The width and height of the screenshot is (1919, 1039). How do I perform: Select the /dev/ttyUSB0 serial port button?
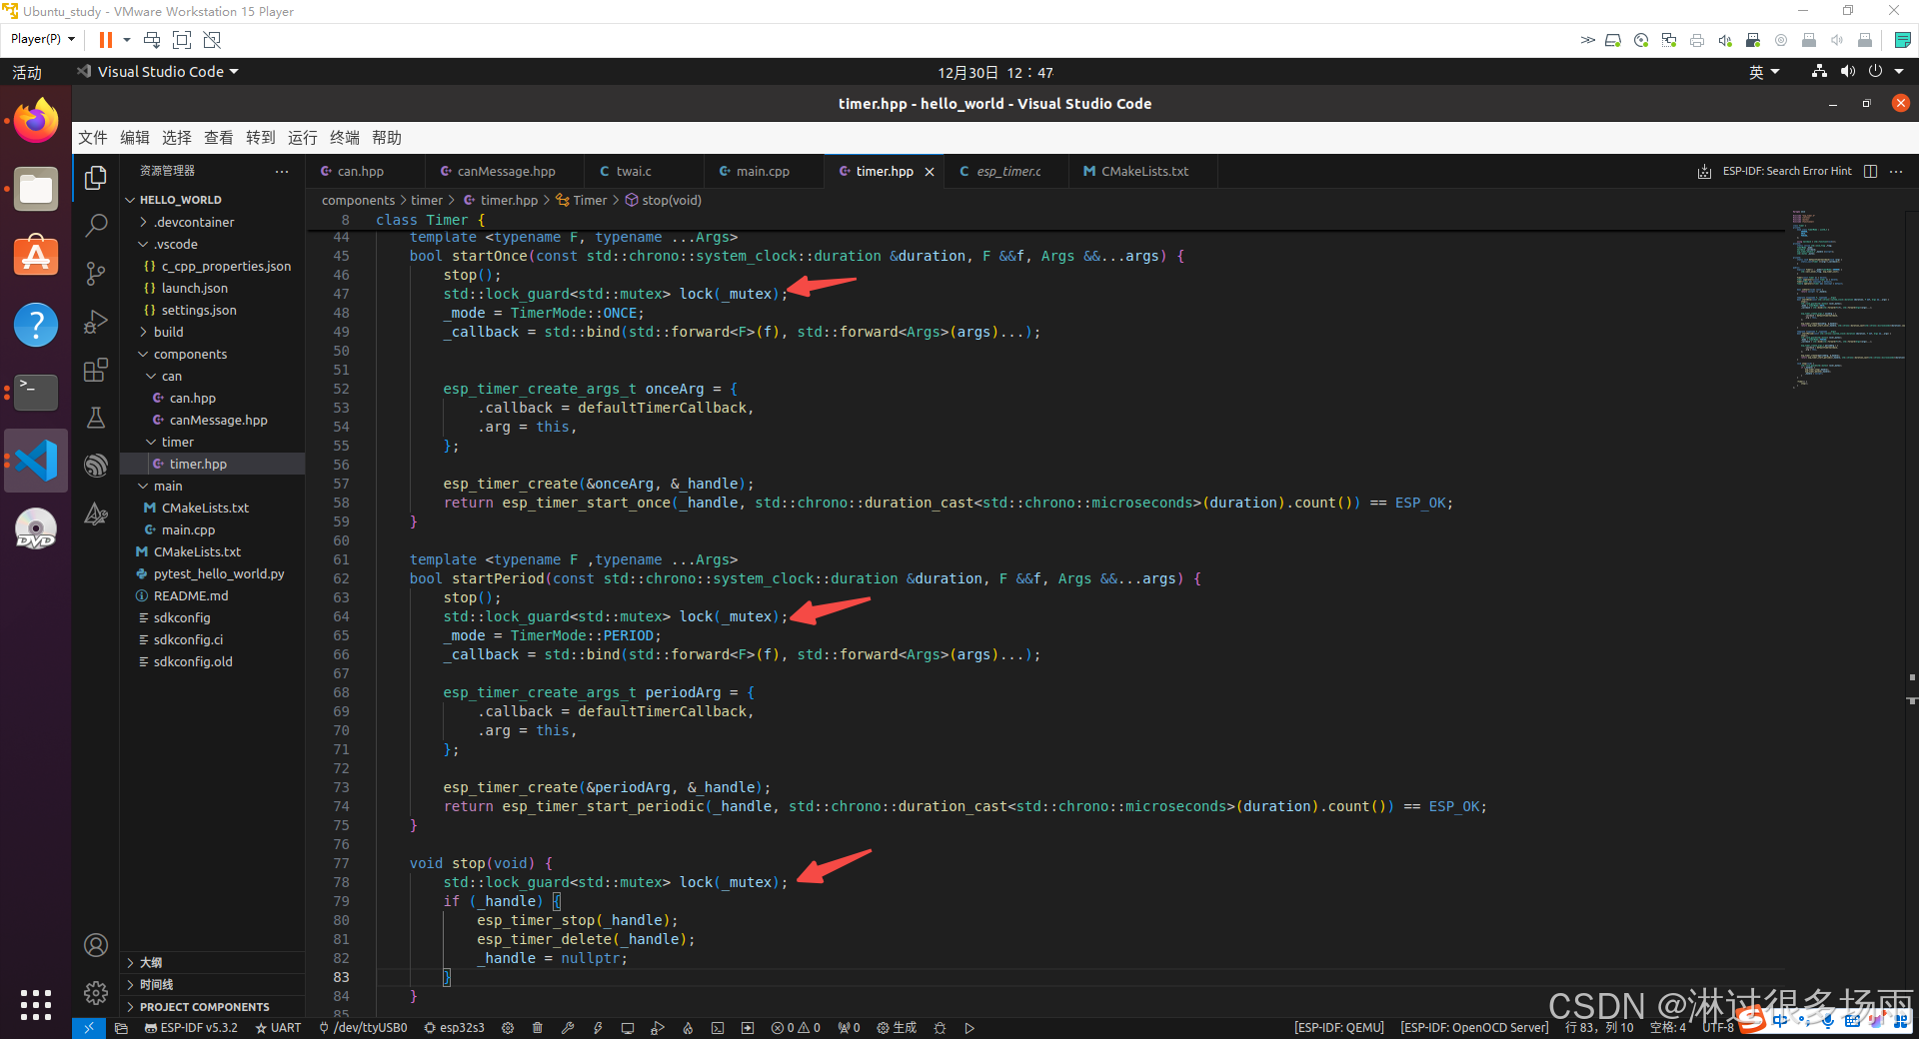[x=363, y=1028]
